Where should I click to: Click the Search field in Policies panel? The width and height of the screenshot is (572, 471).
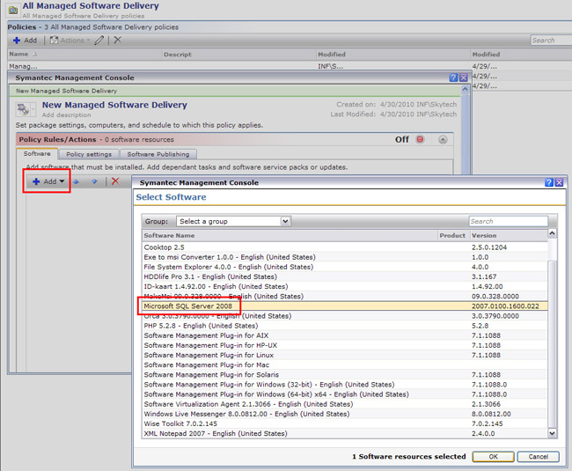tap(551, 40)
